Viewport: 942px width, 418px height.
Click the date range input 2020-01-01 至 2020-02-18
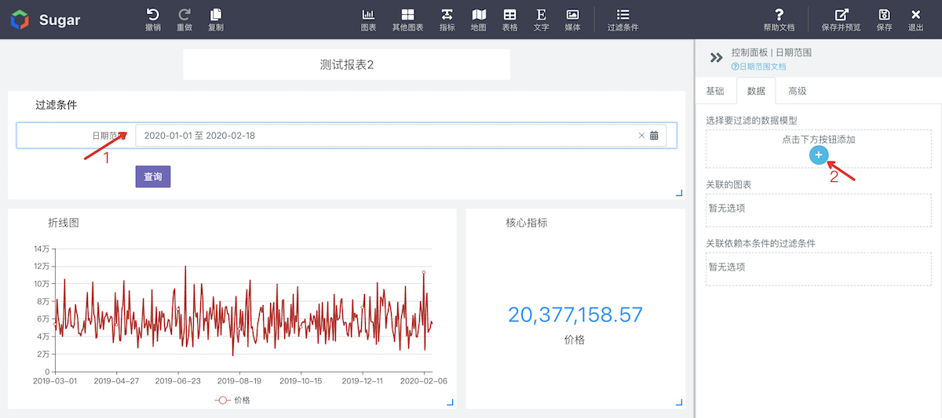pyautogui.click(x=401, y=135)
